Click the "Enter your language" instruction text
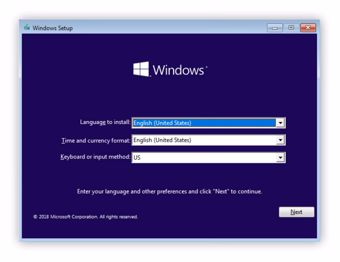Image resolution: width=340 pixels, height=262 pixels. pyautogui.click(x=169, y=191)
